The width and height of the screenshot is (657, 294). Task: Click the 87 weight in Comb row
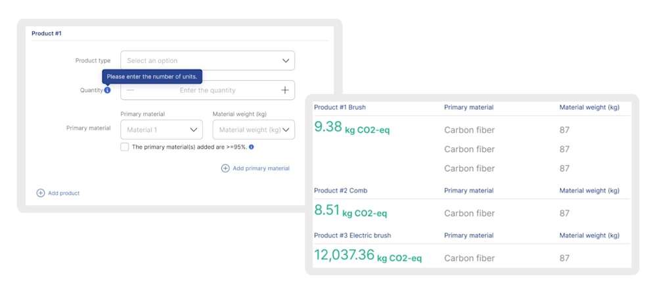(564, 213)
